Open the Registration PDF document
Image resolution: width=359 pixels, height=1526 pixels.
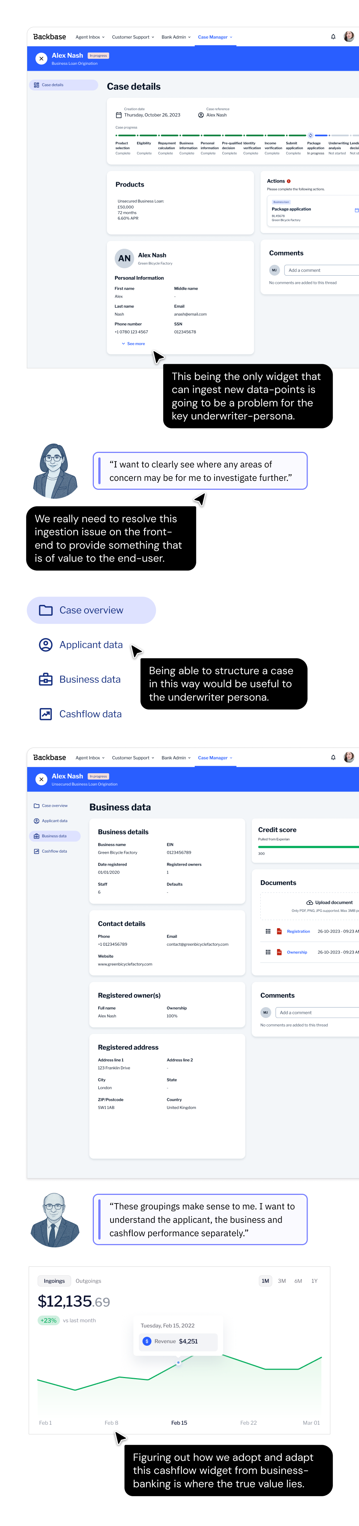[298, 931]
